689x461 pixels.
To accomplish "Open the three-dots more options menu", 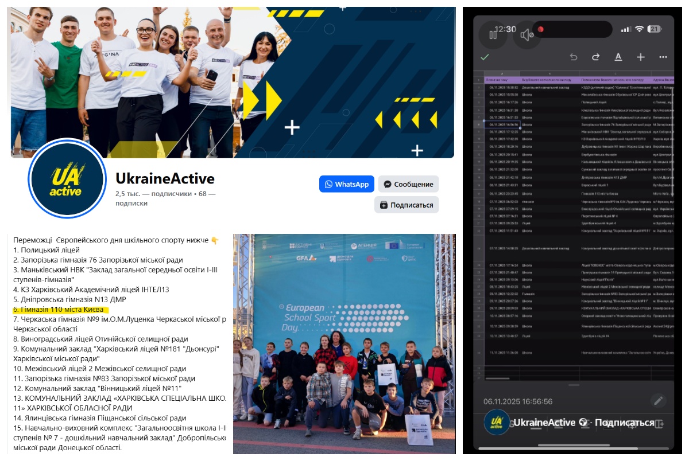I will click(x=663, y=57).
